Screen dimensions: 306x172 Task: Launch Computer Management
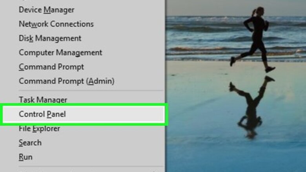pyautogui.click(x=60, y=53)
